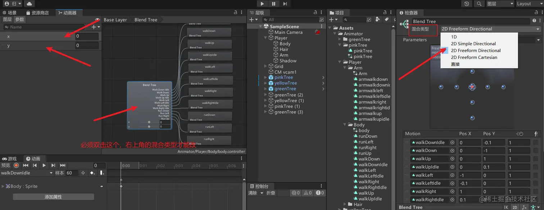Select armwalkdown animation clip
Image resolution: width=544 pixels, height=210 pixels.
(373, 79)
